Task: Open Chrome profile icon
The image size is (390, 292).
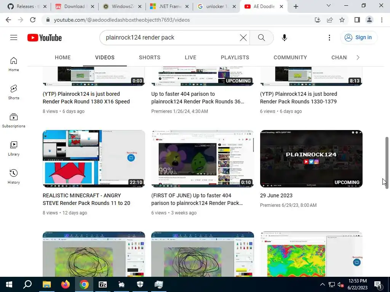Action: [x=369, y=20]
